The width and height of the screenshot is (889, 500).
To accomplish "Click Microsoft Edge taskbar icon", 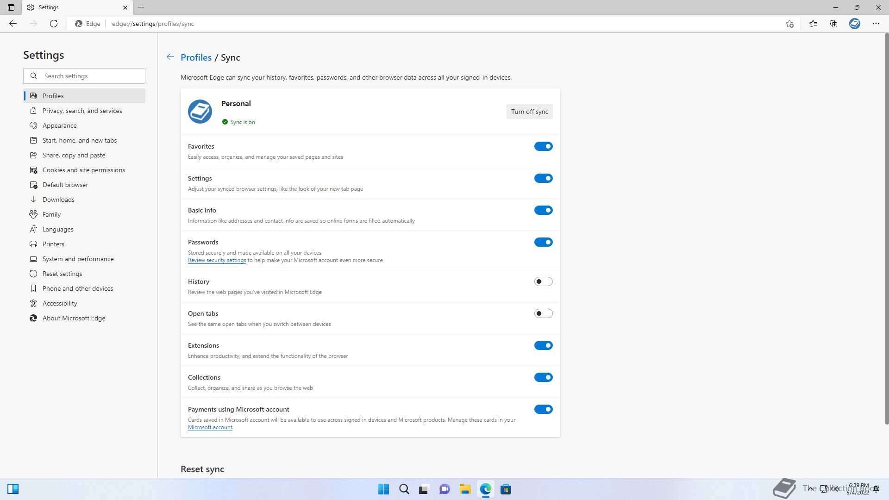I will click(485, 489).
